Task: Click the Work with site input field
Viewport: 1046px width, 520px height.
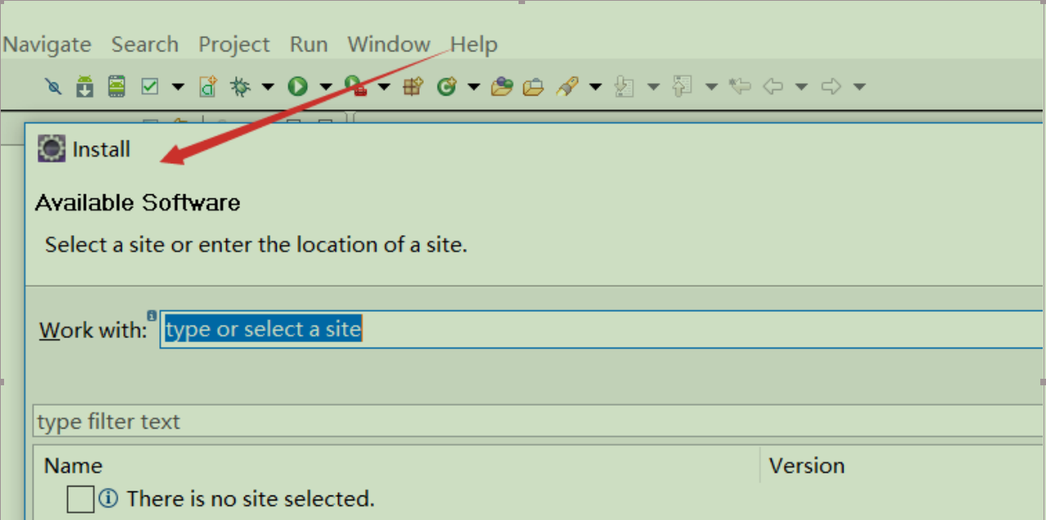Action: click(602, 329)
